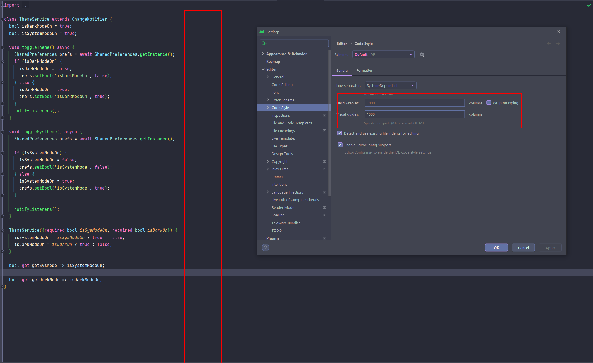Image resolution: width=593 pixels, height=363 pixels.
Task: Click the OK button to apply settings
Action: point(496,247)
